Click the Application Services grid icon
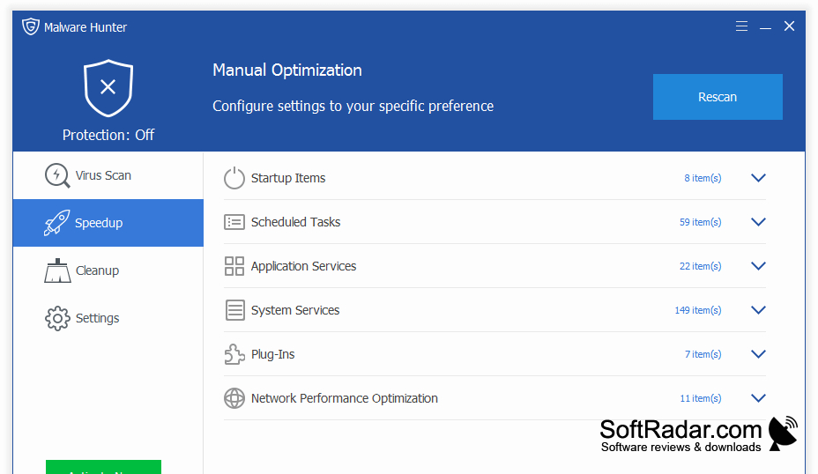 tap(234, 266)
